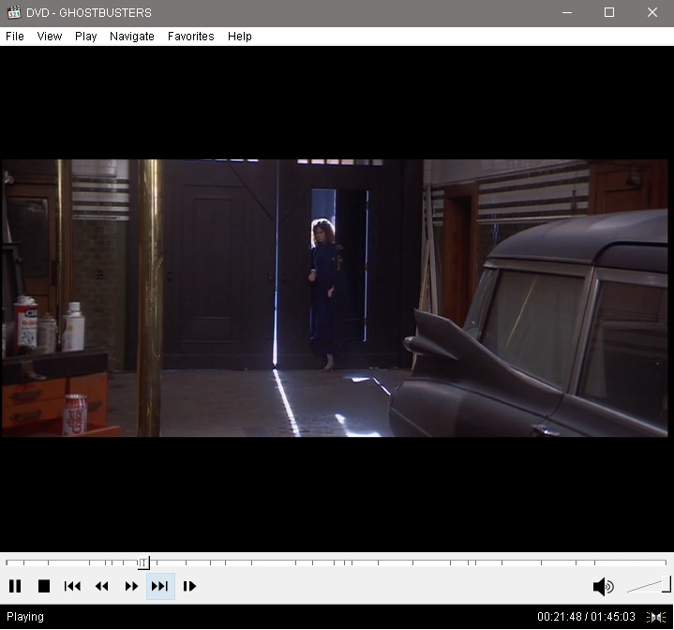Stop the DVD playback
The width and height of the screenshot is (674, 630).
point(44,586)
